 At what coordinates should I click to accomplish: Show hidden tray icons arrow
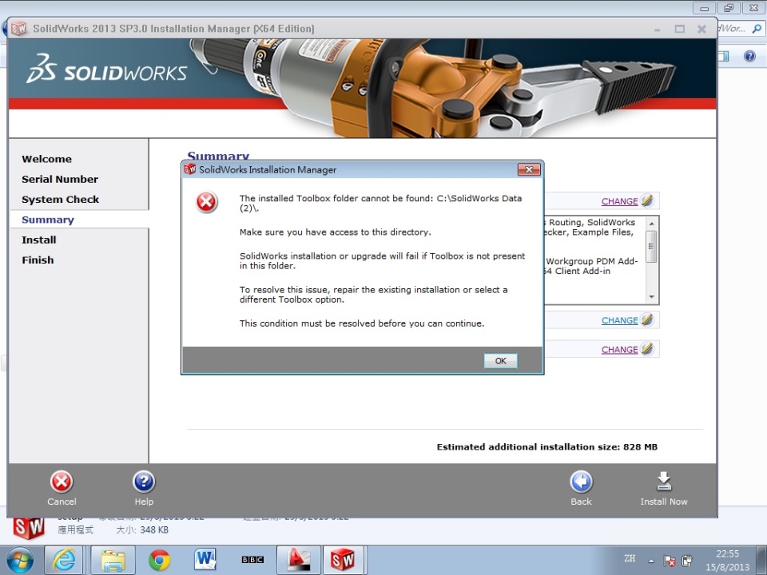tap(651, 561)
